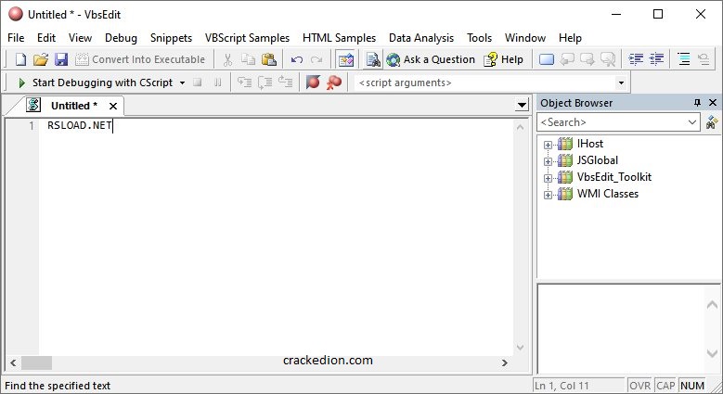The image size is (723, 394).
Task: Expand the WMI Classes tree node
Action: (548, 195)
